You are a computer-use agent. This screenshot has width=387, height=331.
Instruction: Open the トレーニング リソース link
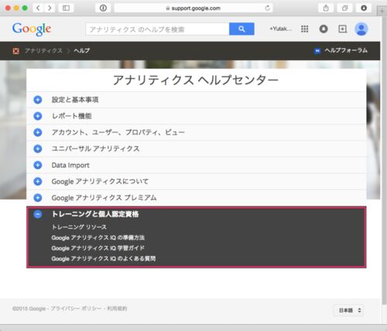click(x=79, y=227)
